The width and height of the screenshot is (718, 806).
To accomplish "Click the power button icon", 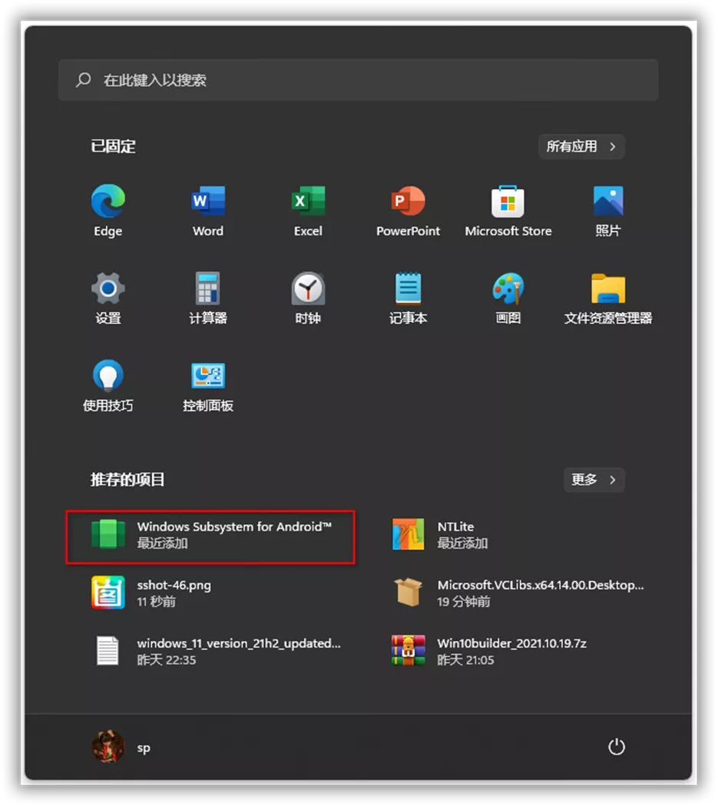I will (x=617, y=747).
